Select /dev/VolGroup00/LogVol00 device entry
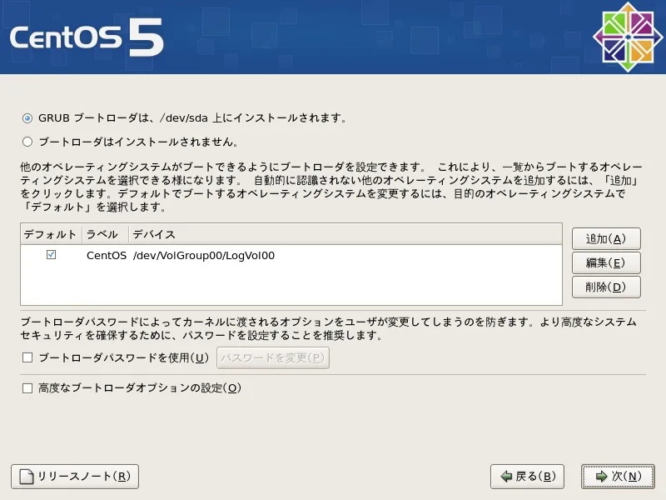 [x=204, y=256]
